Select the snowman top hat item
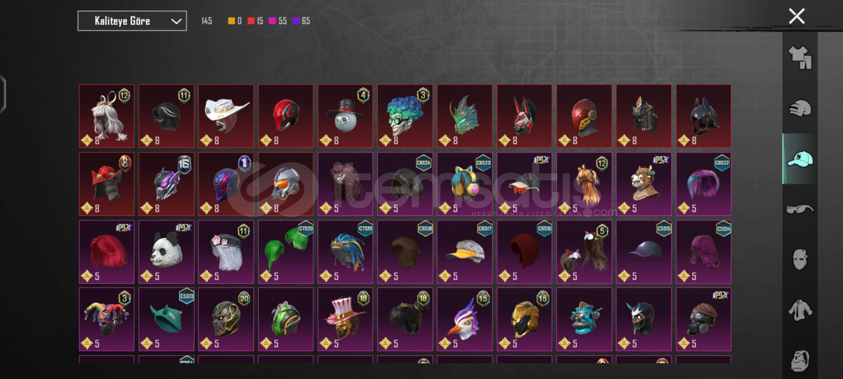This screenshot has height=379, width=843. click(x=345, y=116)
